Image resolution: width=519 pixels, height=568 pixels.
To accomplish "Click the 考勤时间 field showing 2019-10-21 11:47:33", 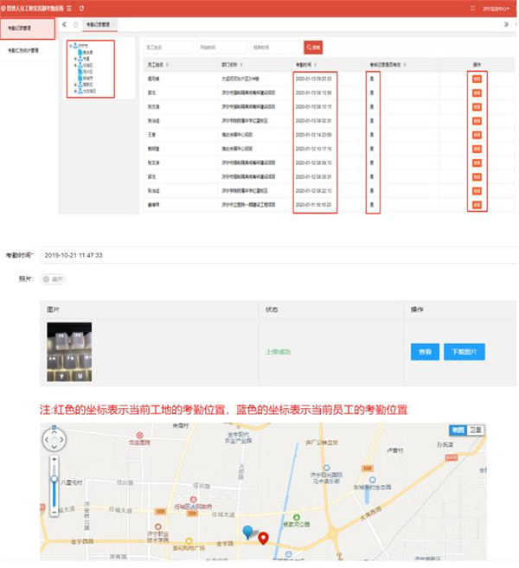I will click(x=278, y=255).
